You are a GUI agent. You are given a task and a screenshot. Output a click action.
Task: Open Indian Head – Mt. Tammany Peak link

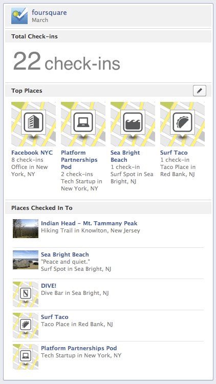click(x=89, y=223)
